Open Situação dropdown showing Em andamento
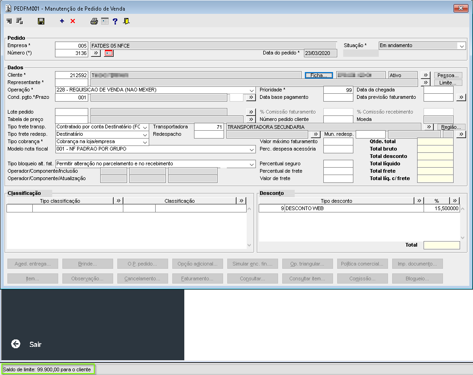 [461, 46]
